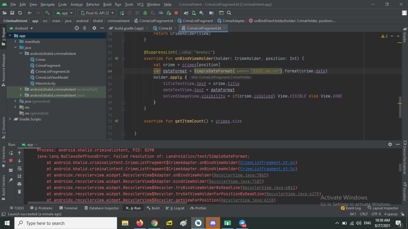
Task: Click the Search Everywhere magnifier icon
Action: point(229,13)
